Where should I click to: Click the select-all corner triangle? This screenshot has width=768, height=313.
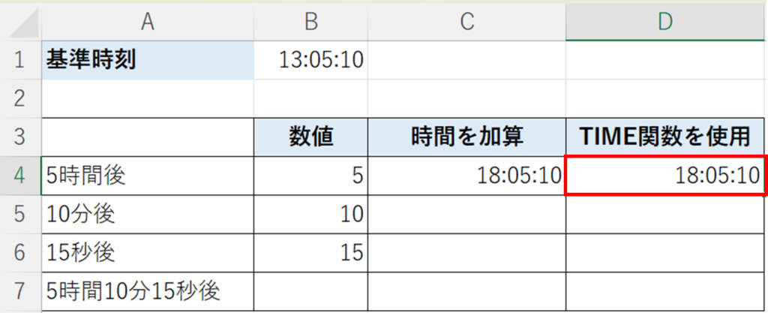tap(22, 22)
